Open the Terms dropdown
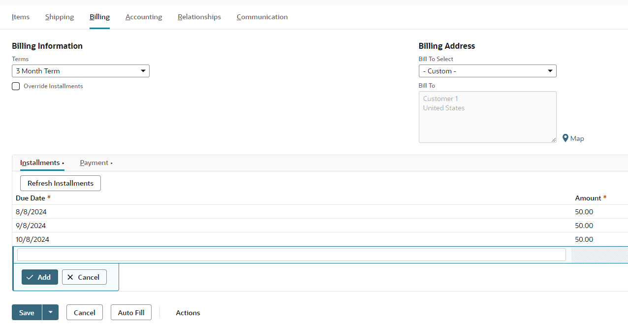628x329 pixels. click(81, 71)
